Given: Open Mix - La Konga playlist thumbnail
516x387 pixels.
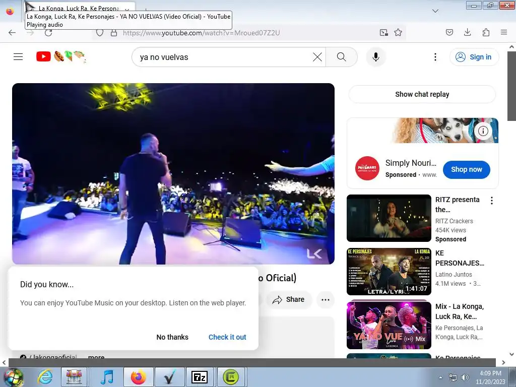Looking at the screenshot, I should (x=389, y=325).
